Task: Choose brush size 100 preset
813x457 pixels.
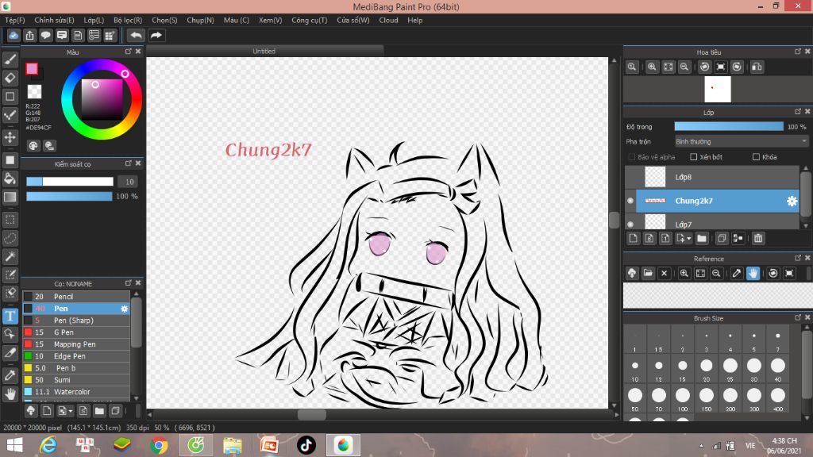Action: click(x=682, y=398)
